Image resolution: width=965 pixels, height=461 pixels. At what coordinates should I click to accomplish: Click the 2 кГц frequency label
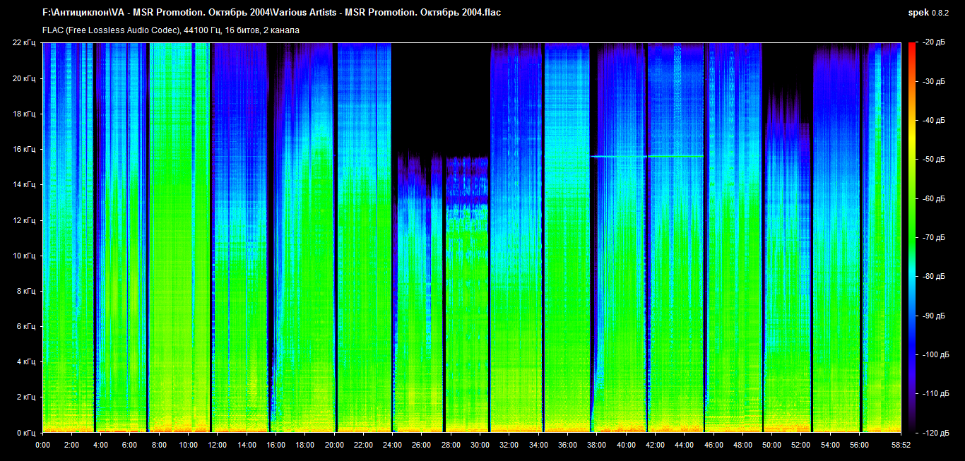coord(26,397)
